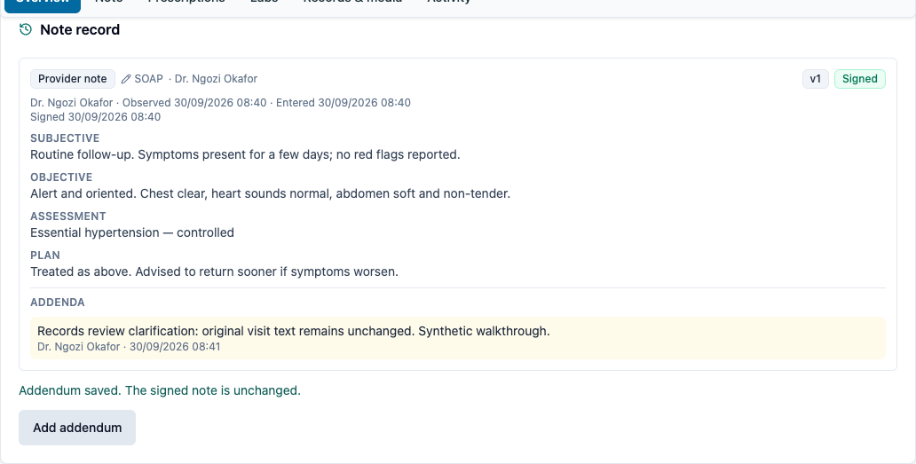916x464 pixels.
Task: Open the Labs tab
Action: point(264,2)
